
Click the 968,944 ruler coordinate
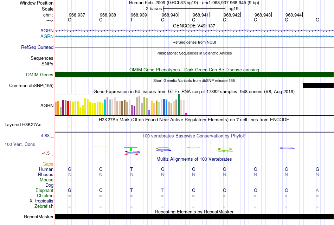point(294,15)
